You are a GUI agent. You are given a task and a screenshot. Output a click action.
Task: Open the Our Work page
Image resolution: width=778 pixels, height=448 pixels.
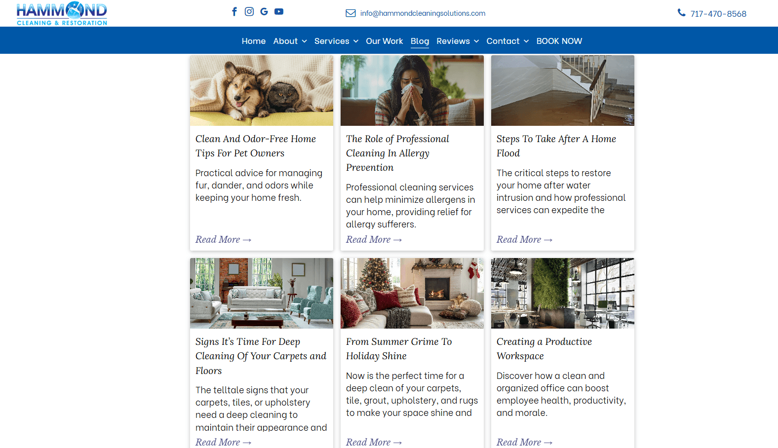pos(384,41)
